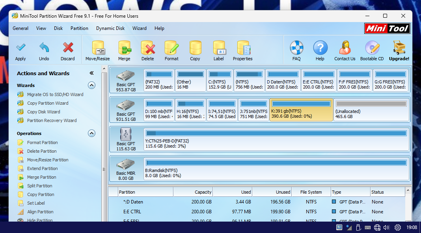Click the Undo arrow icon

(44, 48)
